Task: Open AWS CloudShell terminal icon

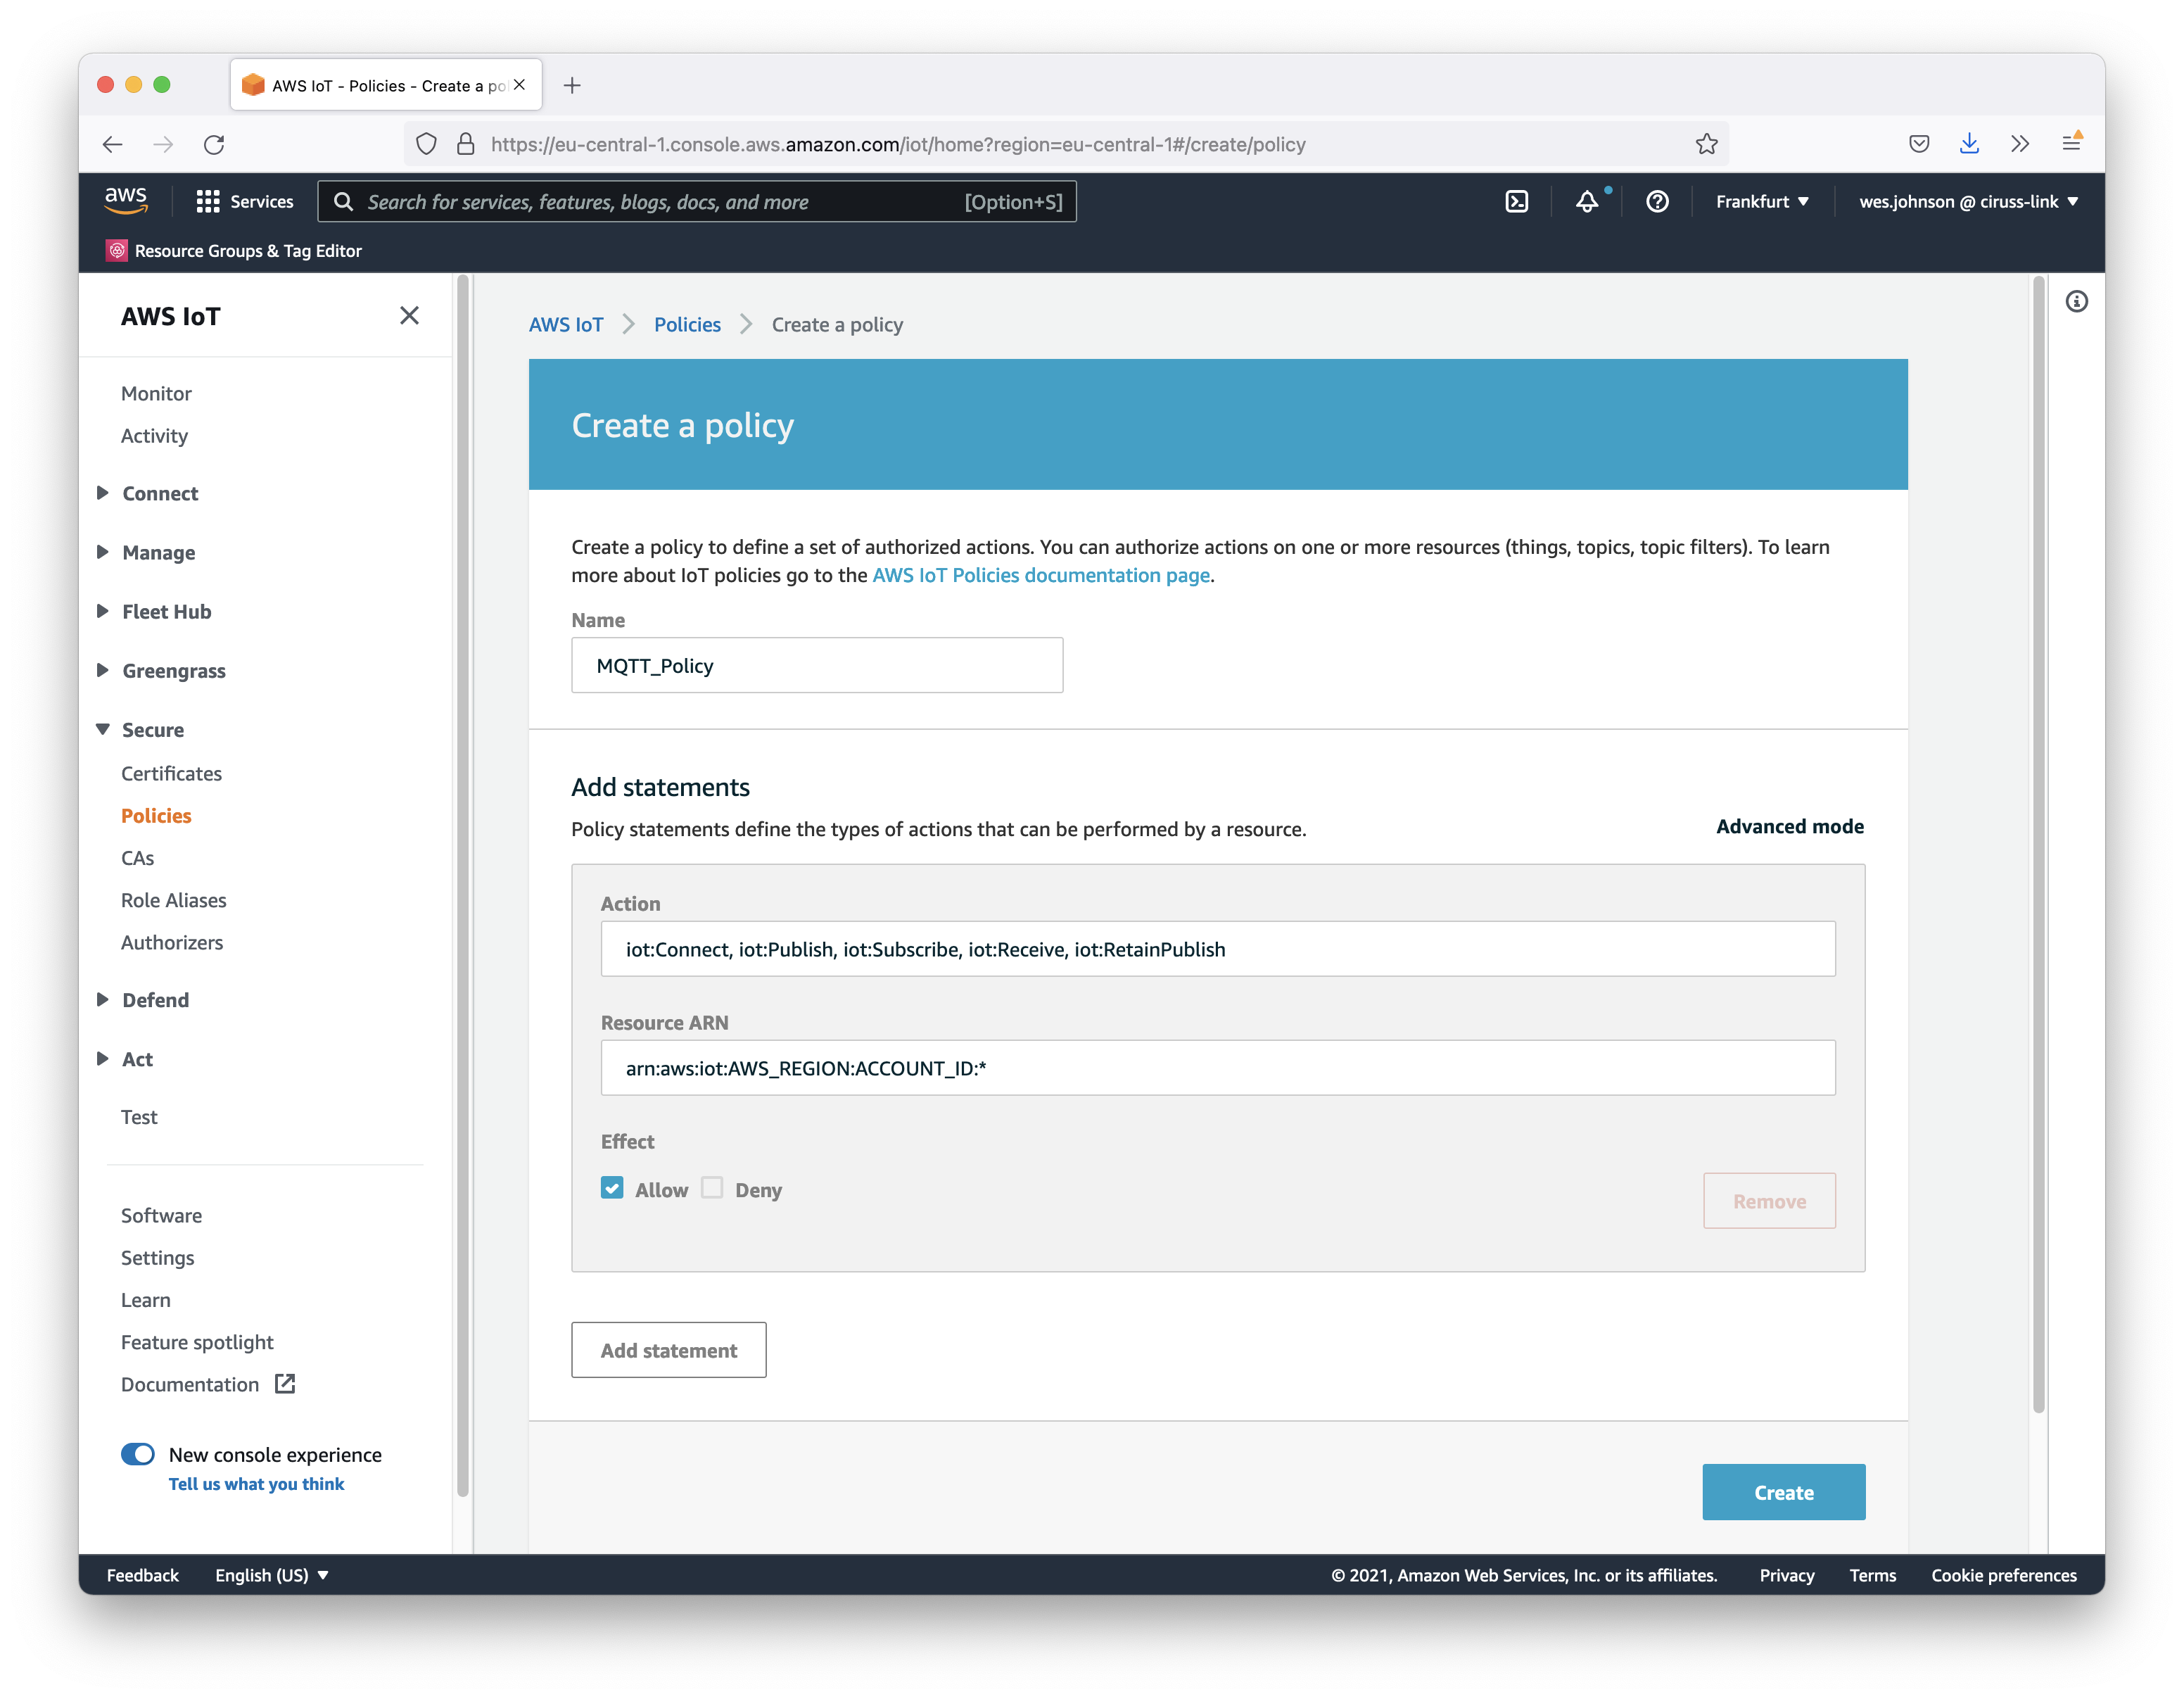Action: coord(1516,202)
